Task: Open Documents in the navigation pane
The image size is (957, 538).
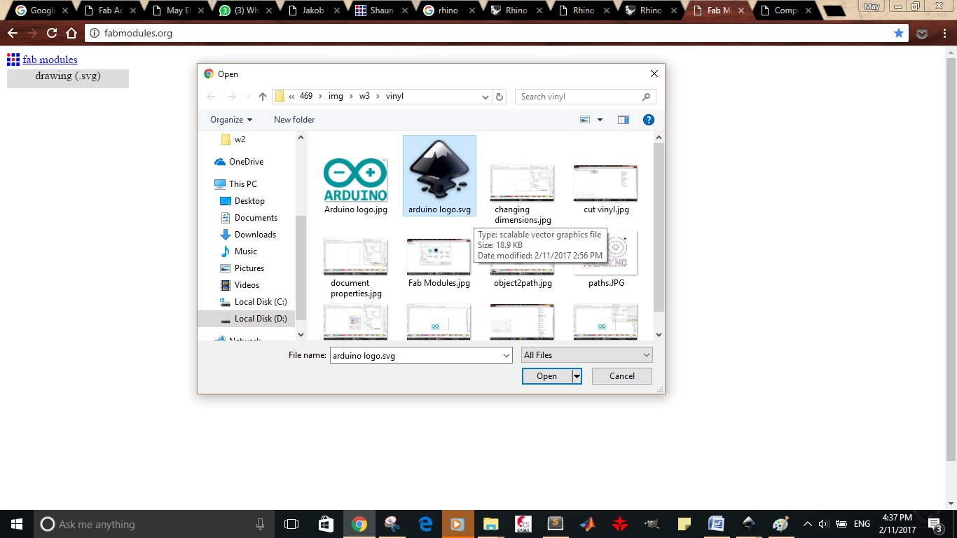Action: 249,218
